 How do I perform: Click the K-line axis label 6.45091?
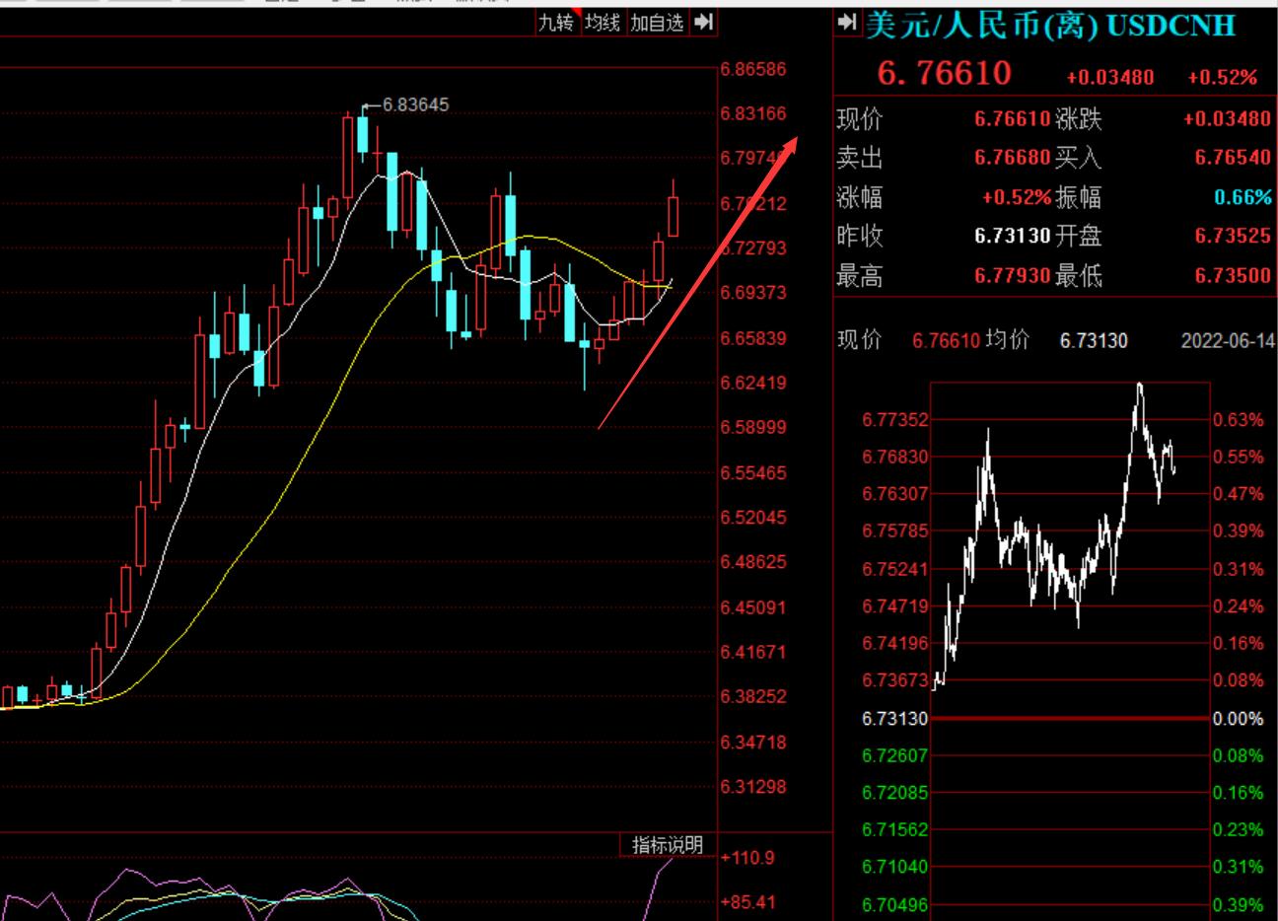coord(753,607)
